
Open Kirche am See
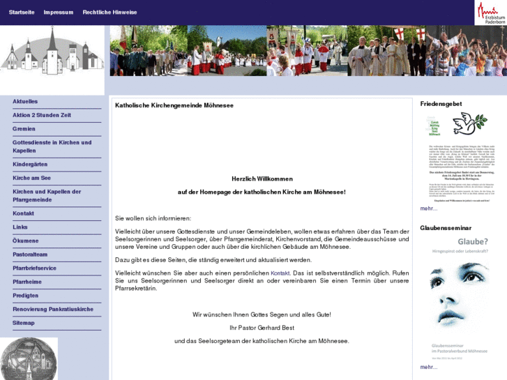(x=31, y=178)
